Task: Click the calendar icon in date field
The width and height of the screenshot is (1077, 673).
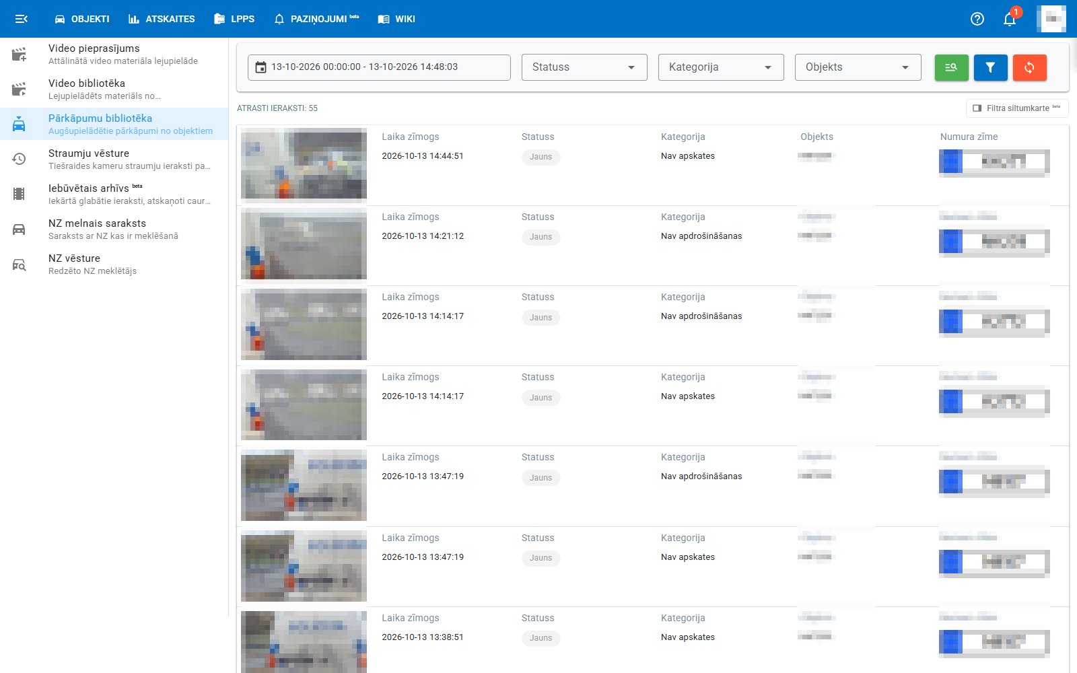Action: [x=260, y=67]
